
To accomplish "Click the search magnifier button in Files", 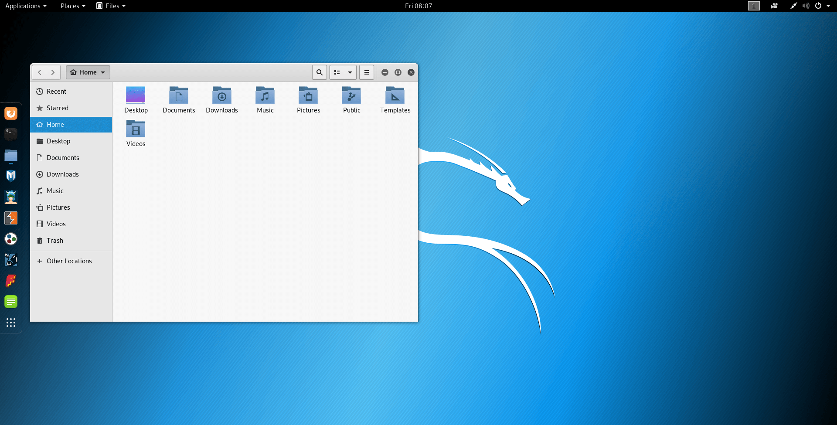I will [x=320, y=72].
